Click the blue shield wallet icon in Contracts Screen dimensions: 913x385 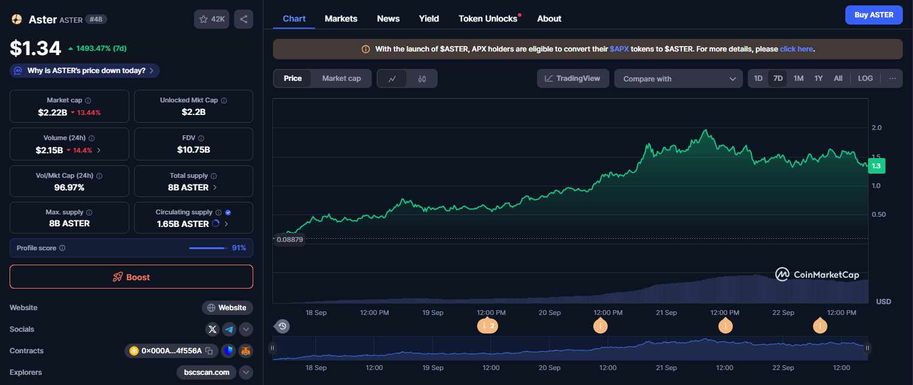(228, 351)
